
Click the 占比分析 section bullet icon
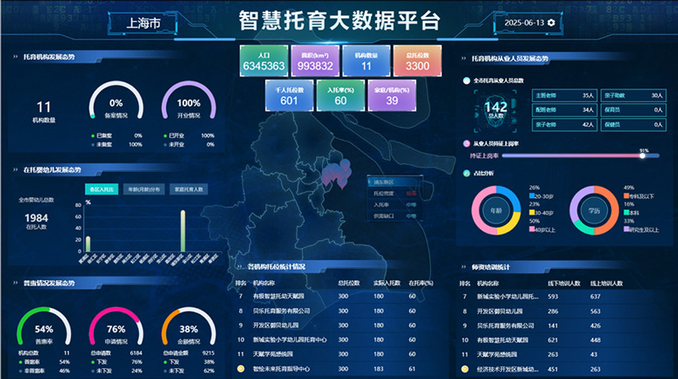click(x=466, y=173)
